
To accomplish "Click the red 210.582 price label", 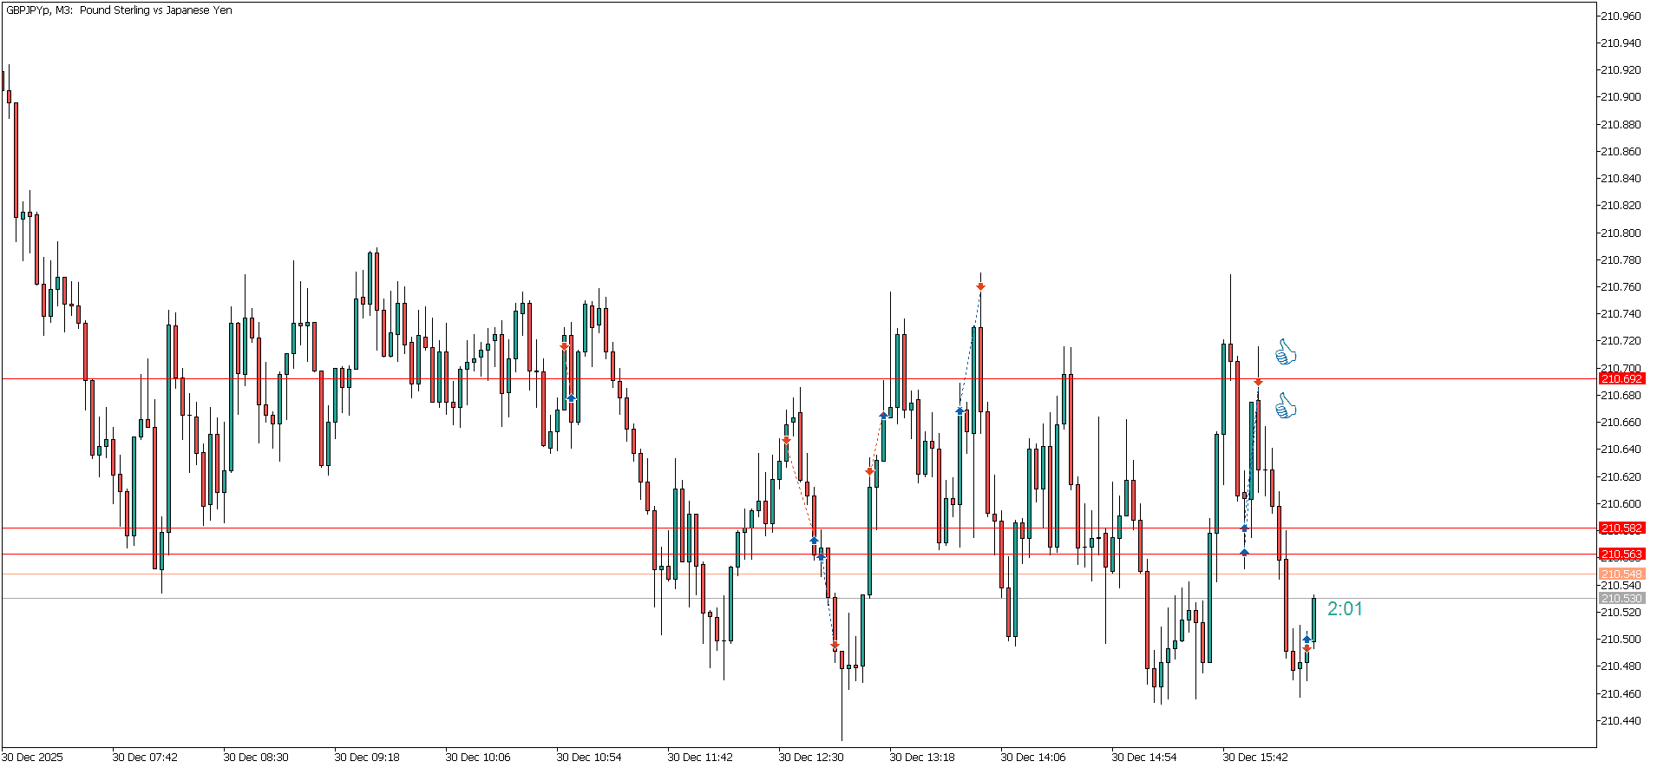I will (1621, 528).
